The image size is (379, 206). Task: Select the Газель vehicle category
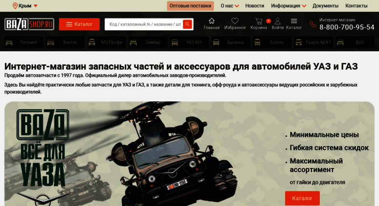coord(272,42)
